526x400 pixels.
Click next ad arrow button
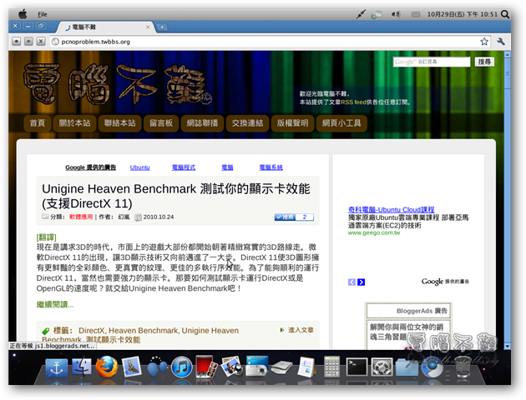tap(361, 282)
